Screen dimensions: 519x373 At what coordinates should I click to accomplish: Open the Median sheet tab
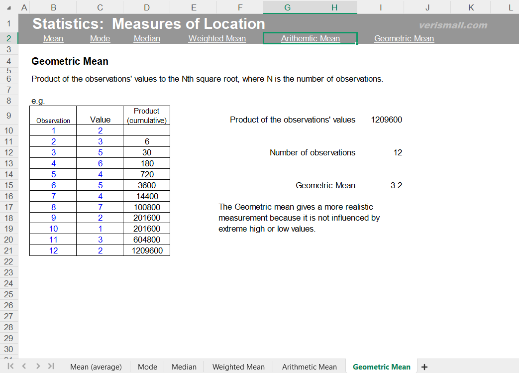(184, 367)
